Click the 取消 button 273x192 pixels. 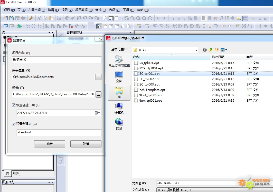[86, 144]
